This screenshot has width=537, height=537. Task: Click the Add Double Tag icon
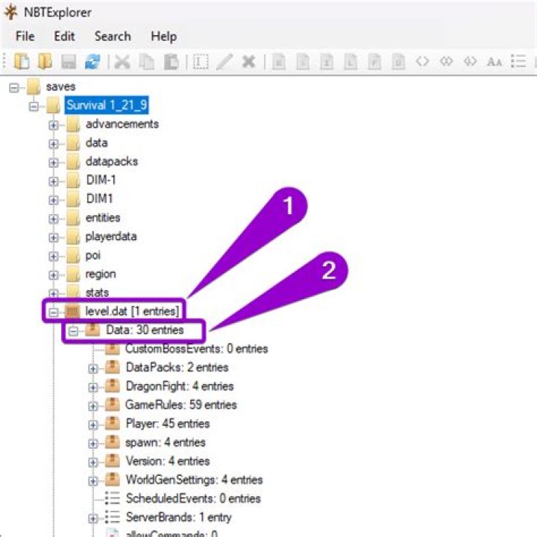[x=398, y=63]
